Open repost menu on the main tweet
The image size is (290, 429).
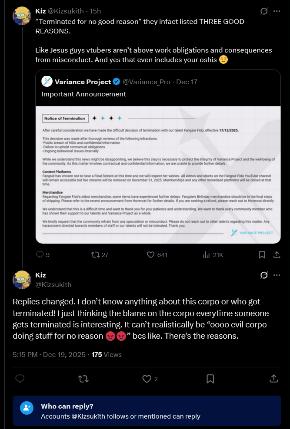[83, 379]
